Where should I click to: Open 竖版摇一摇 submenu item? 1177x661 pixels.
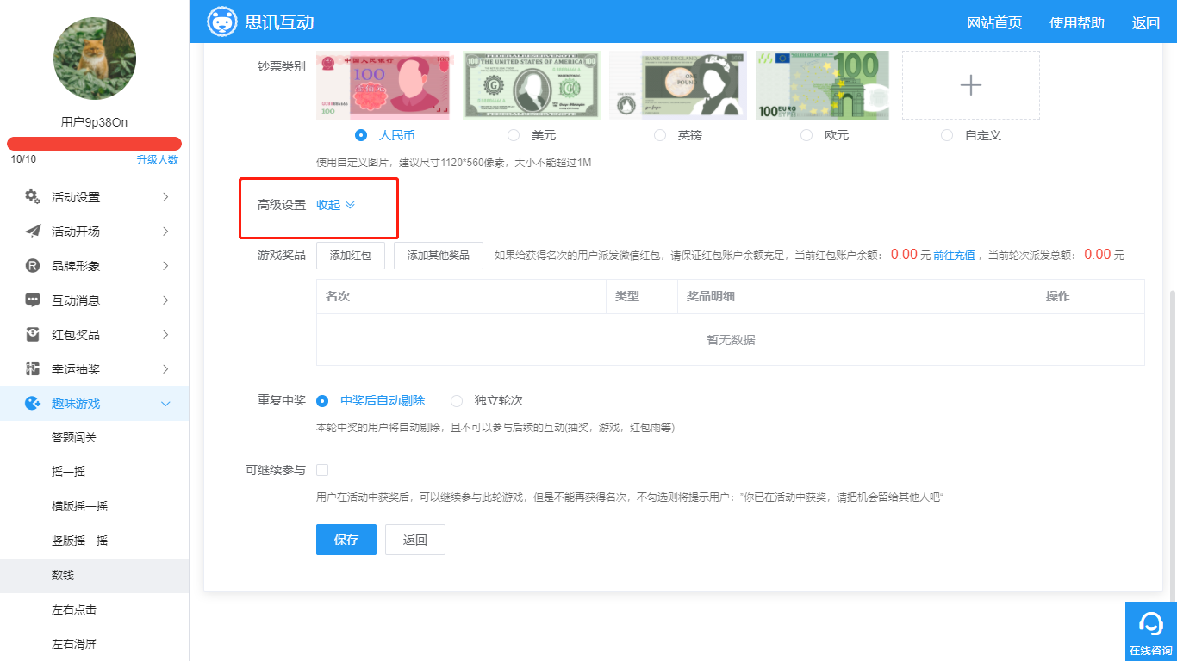[x=79, y=541]
